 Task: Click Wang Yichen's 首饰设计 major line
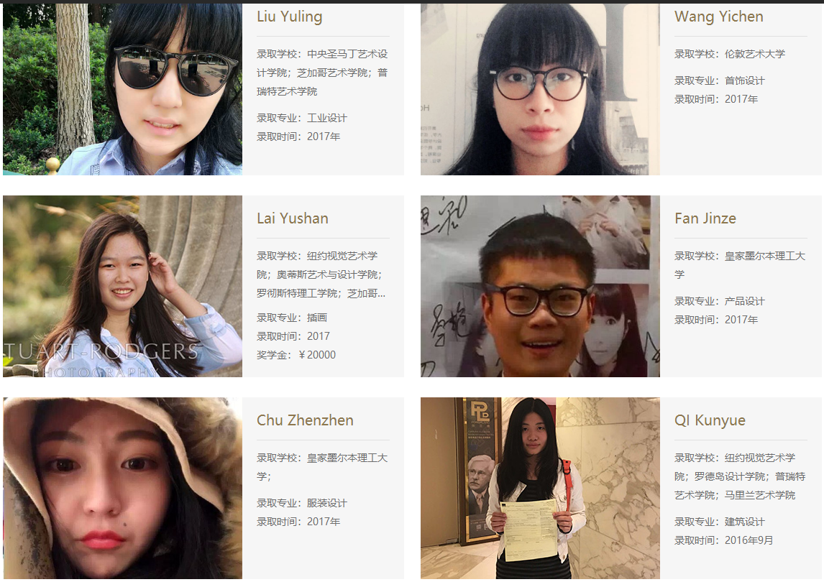click(x=720, y=81)
